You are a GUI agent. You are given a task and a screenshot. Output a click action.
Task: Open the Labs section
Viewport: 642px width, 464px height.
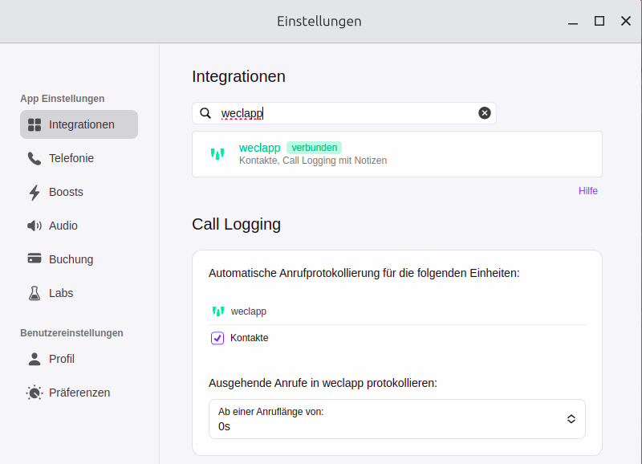79,293
